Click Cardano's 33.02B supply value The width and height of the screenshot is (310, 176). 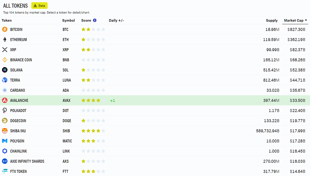click(273, 90)
